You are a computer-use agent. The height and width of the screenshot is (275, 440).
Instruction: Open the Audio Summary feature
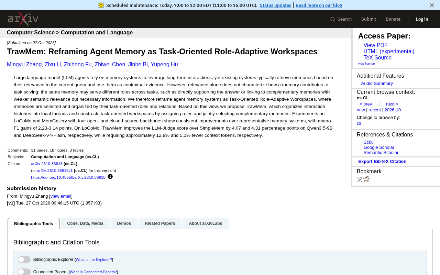tap(377, 84)
